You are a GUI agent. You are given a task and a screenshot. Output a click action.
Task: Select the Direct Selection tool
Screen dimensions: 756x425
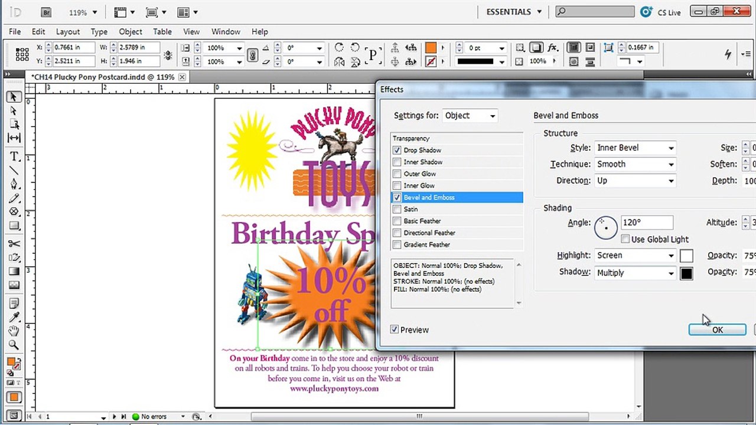(14, 110)
